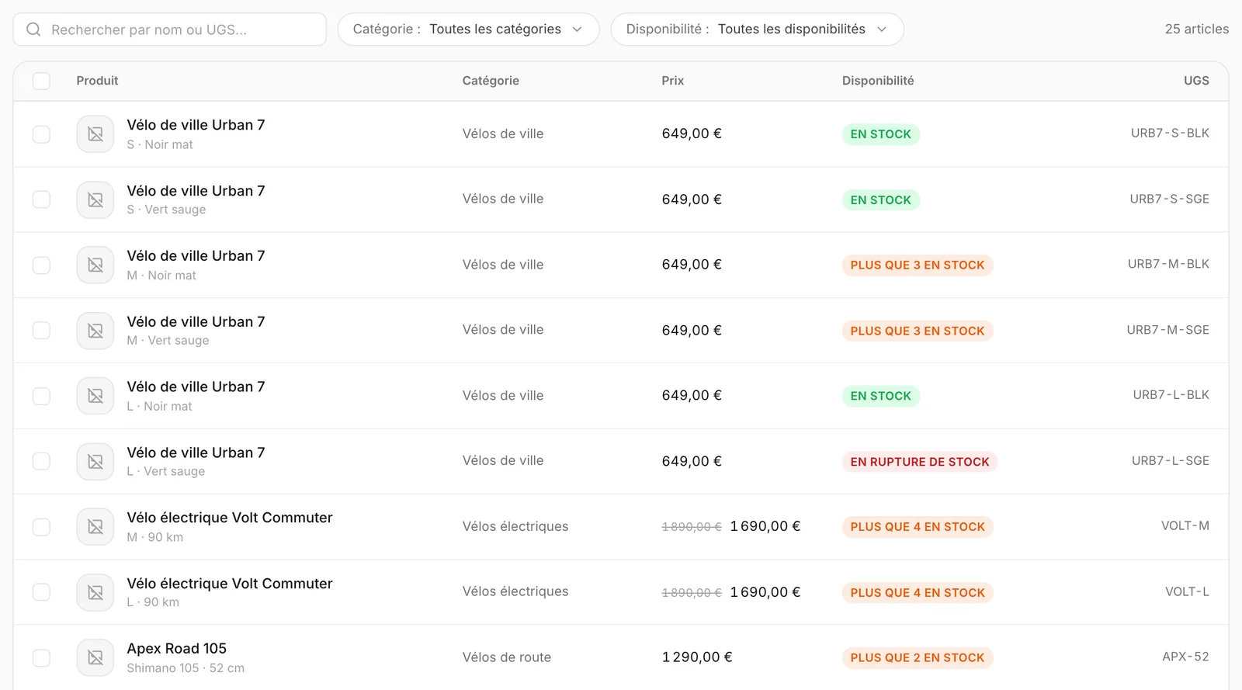Screen dimensions: 1242x690
Task: Check the URB7-S-SGE row checkbox
Action: point(41,199)
